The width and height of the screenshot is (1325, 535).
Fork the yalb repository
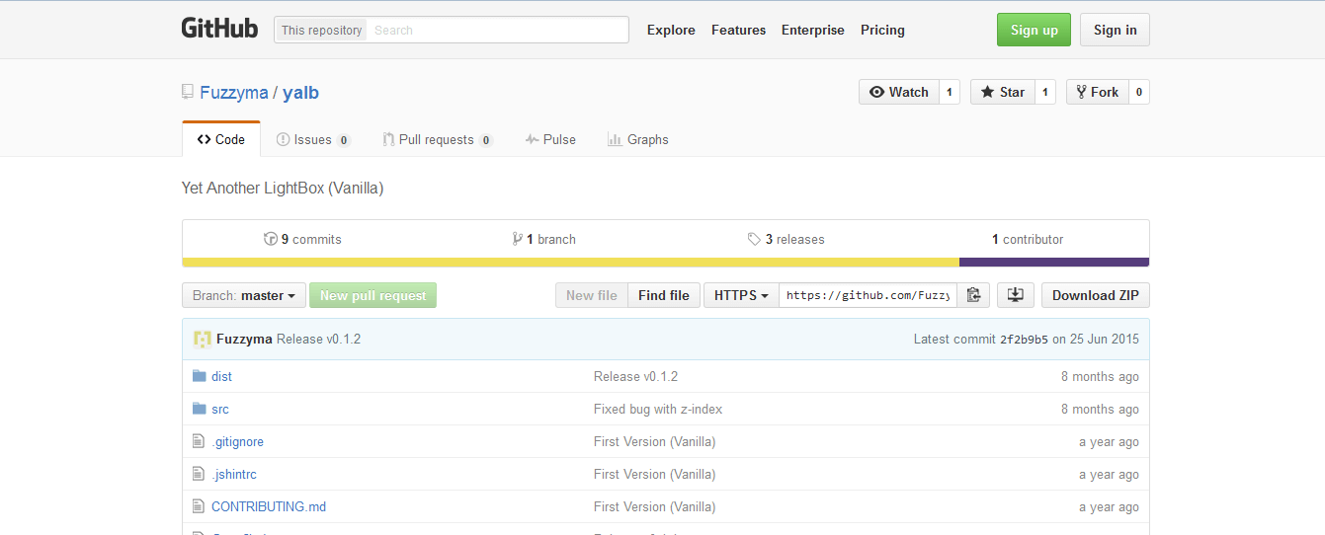tap(1097, 92)
